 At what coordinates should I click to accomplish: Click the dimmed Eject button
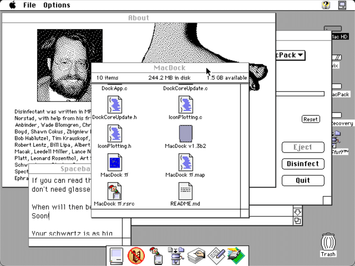(x=303, y=147)
